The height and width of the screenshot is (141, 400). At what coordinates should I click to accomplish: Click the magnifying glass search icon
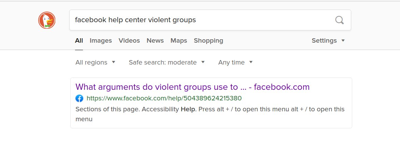339,20
